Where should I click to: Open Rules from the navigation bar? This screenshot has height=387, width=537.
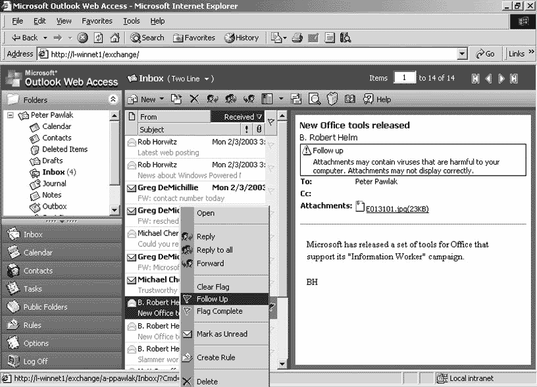pos(62,325)
